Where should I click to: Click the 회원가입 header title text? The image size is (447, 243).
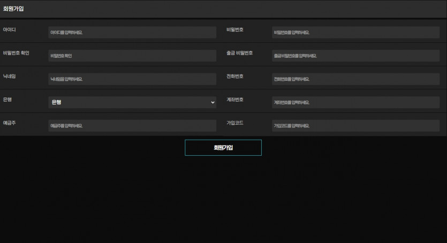(13, 9)
